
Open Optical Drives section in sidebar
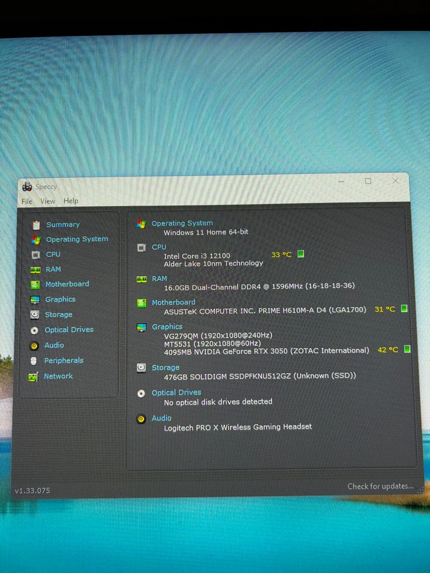click(69, 329)
